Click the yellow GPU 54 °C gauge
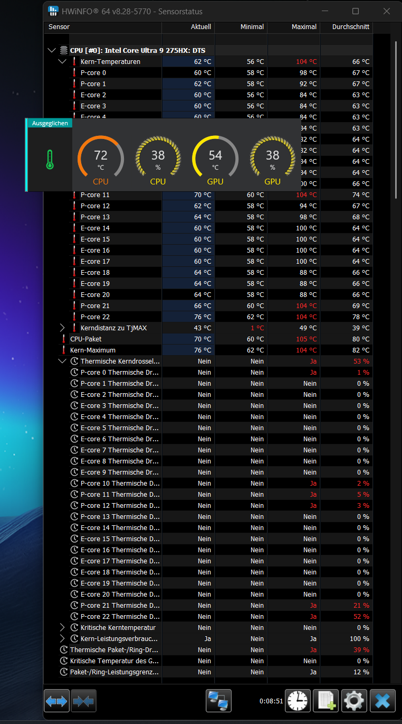 click(215, 159)
